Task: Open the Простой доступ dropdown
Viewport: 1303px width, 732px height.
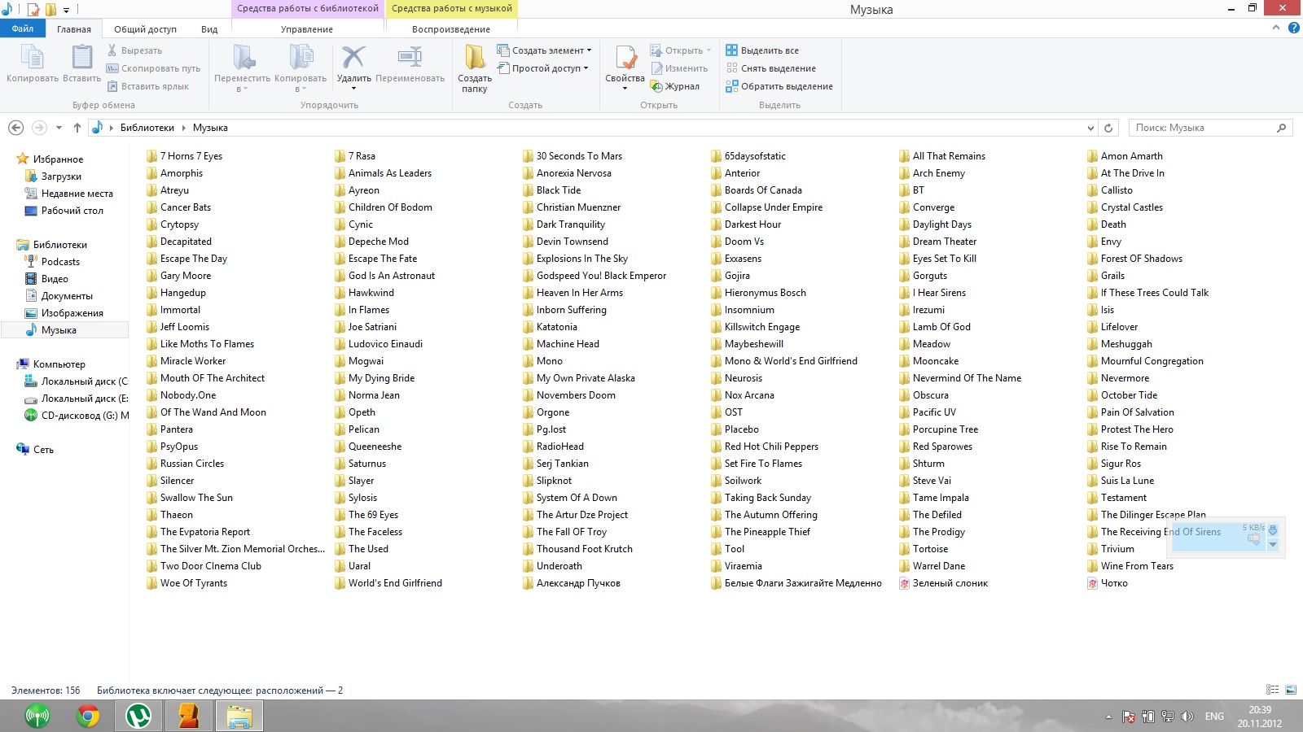Action: coord(542,68)
